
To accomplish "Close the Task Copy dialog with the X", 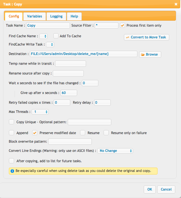I will [176, 4].
